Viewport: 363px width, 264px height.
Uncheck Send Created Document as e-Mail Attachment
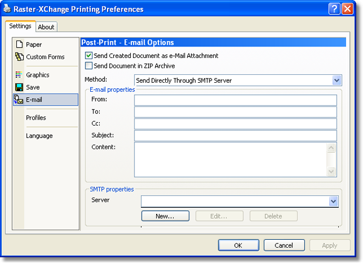pyautogui.click(x=89, y=56)
